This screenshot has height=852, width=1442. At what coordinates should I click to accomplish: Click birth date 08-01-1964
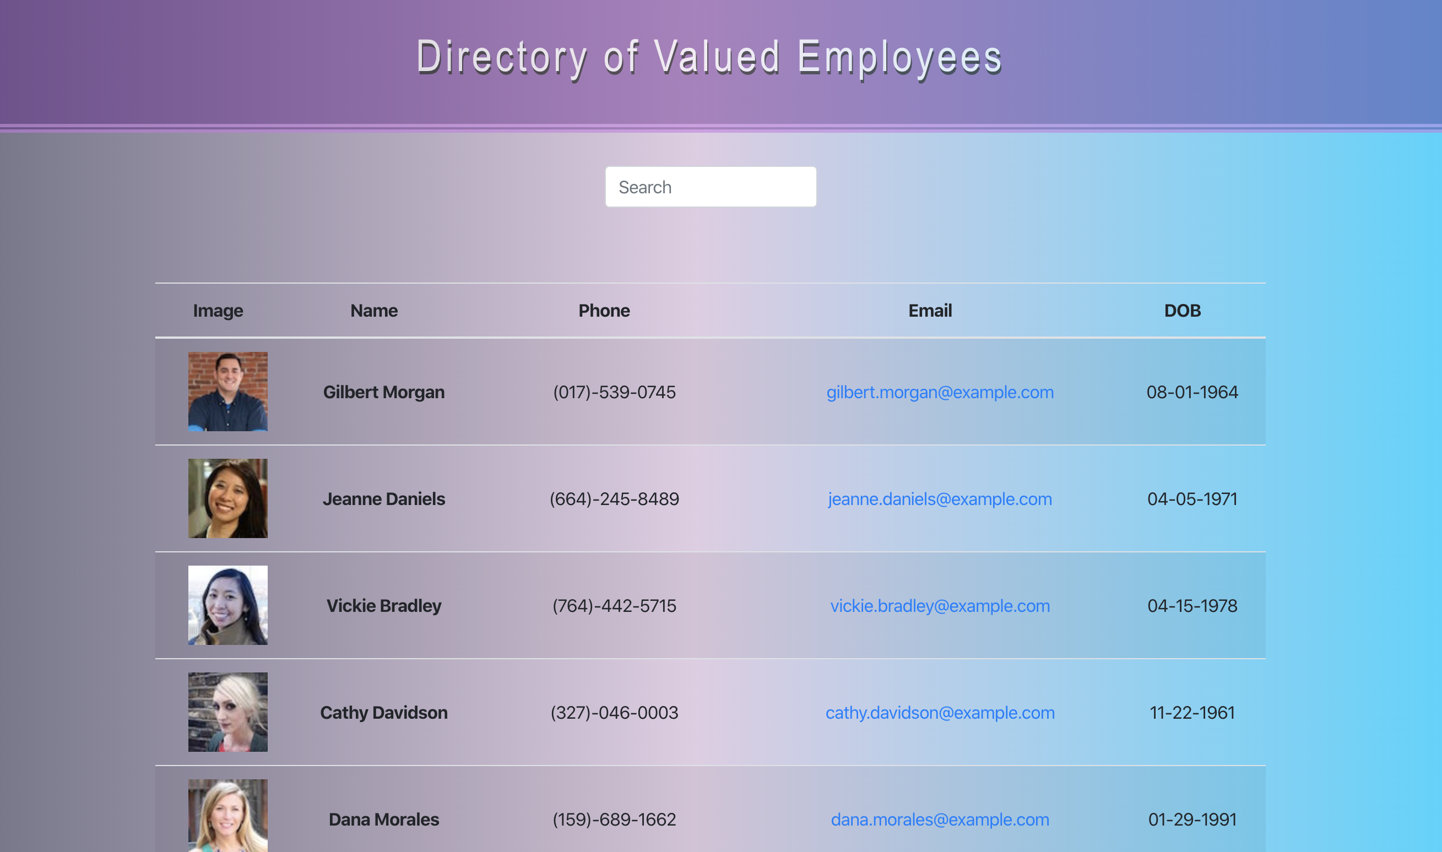pyautogui.click(x=1192, y=392)
